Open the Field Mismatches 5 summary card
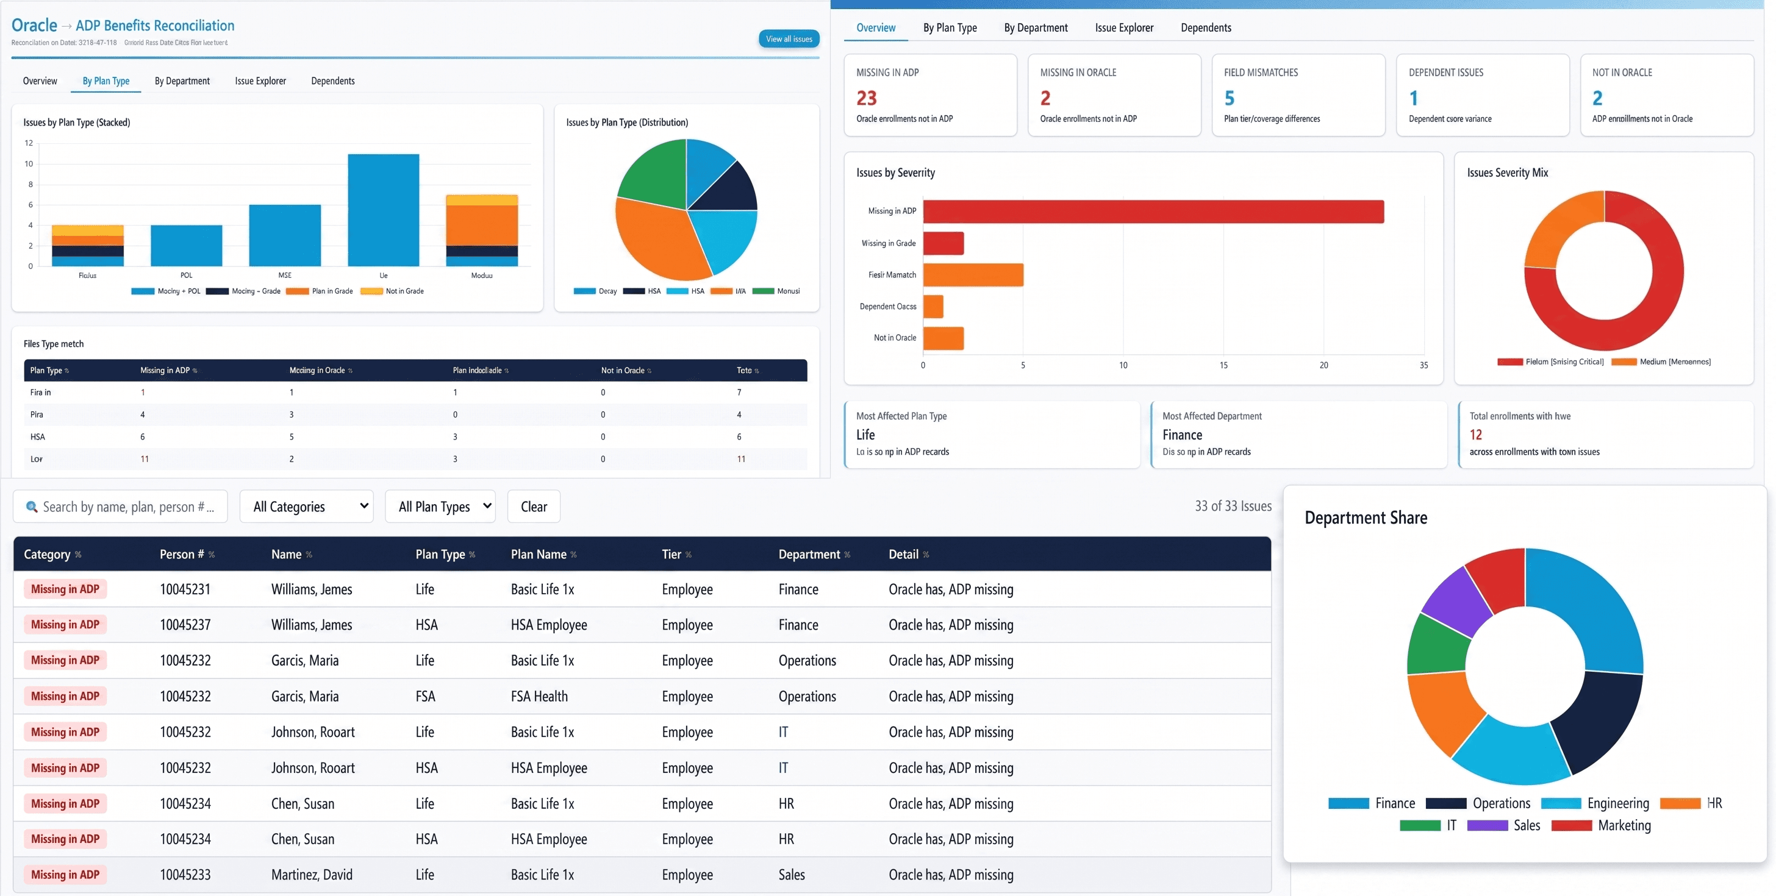 pos(1298,95)
